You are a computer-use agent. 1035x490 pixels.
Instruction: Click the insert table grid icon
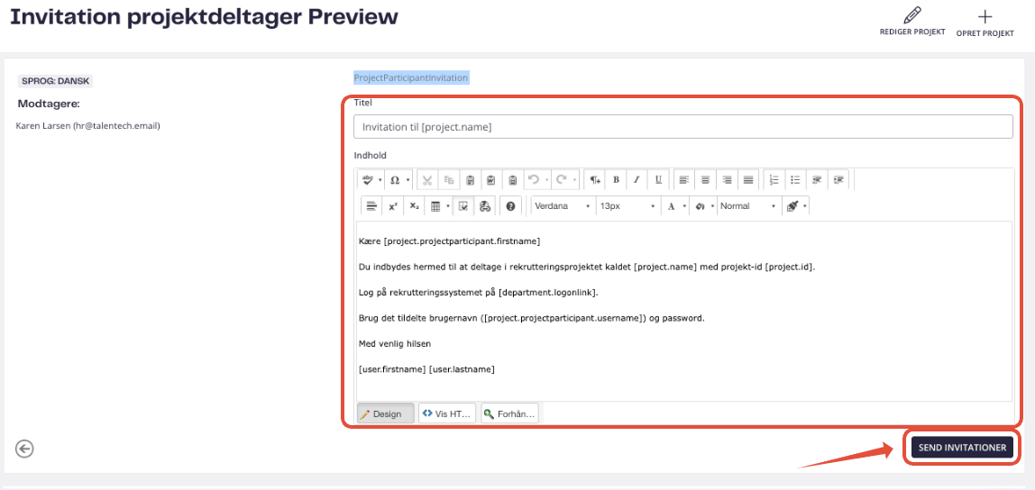click(435, 206)
